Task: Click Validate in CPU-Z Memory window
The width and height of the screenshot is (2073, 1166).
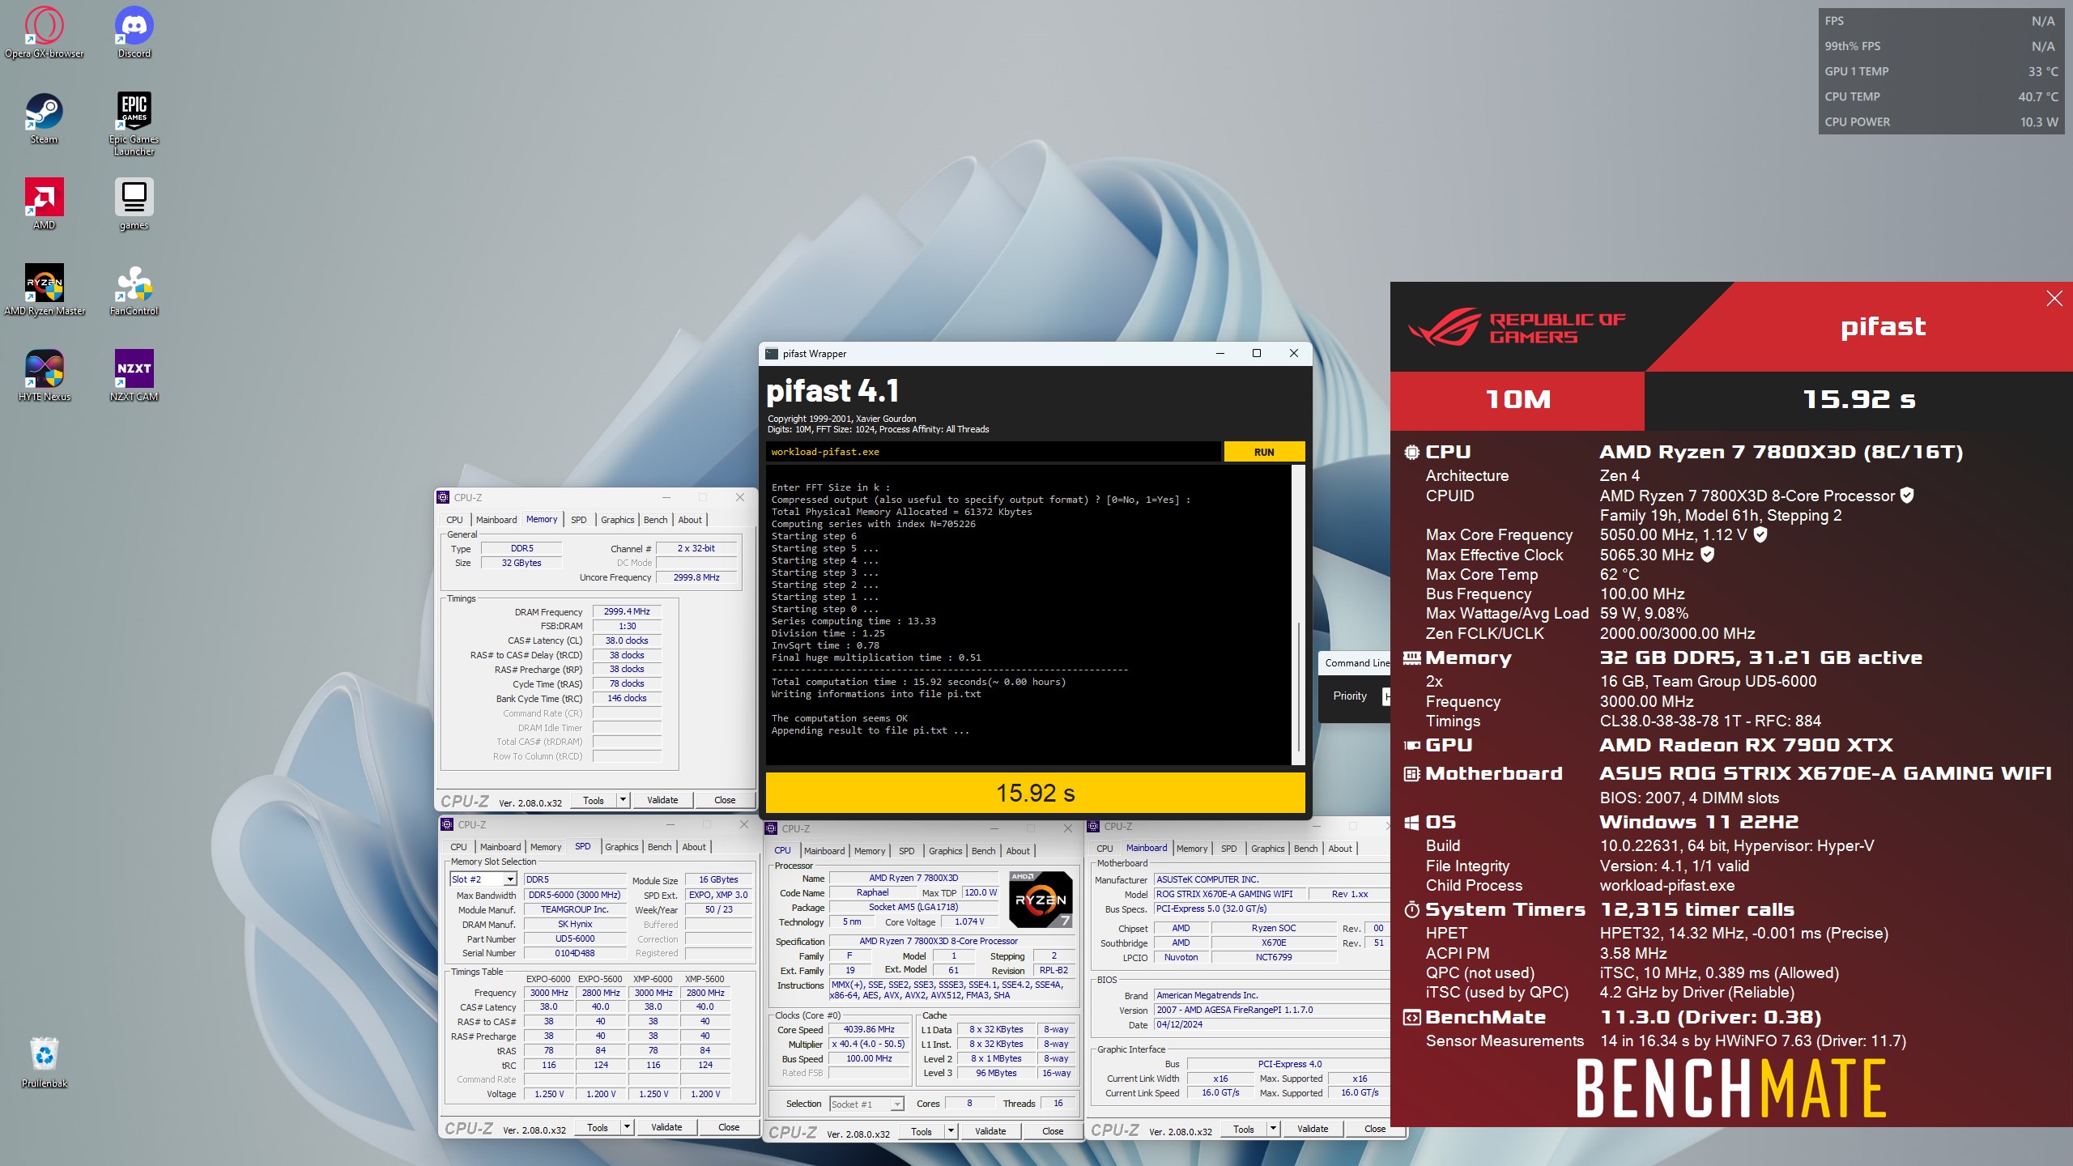Action: click(662, 800)
